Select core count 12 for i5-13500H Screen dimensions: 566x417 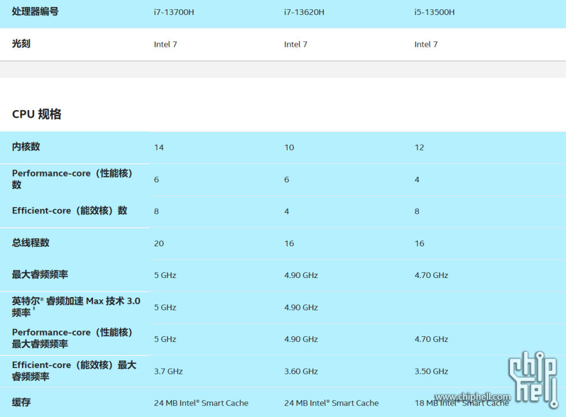[419, 148]
